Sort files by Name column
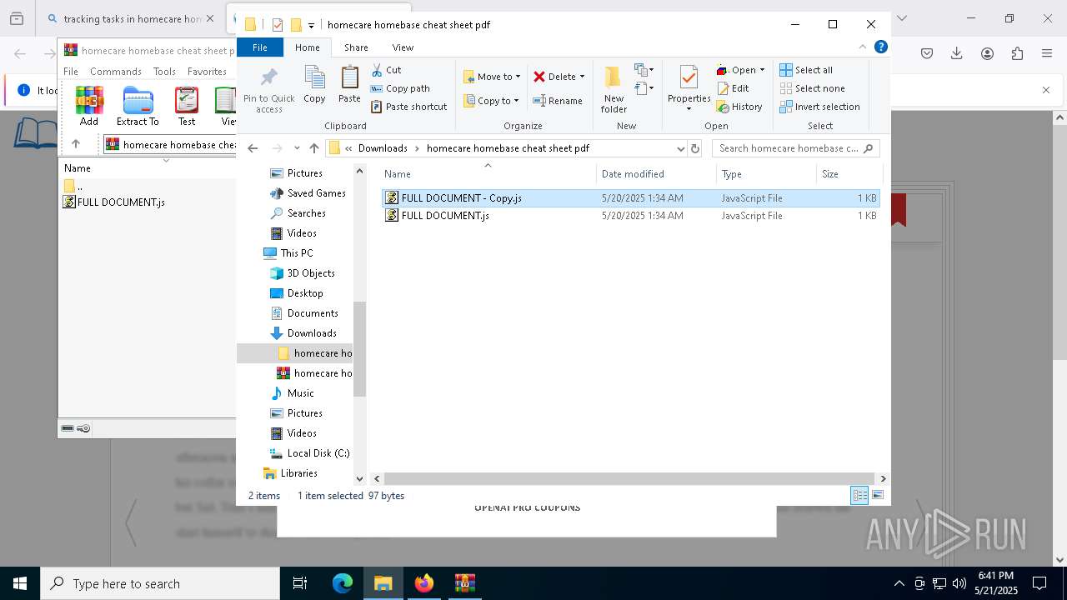The height and width of the screenshot is (600, 1067). click(488, 174)
